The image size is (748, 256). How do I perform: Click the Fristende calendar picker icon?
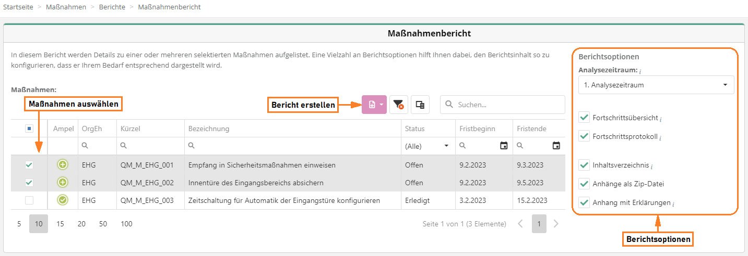click(x=556, y=146)
